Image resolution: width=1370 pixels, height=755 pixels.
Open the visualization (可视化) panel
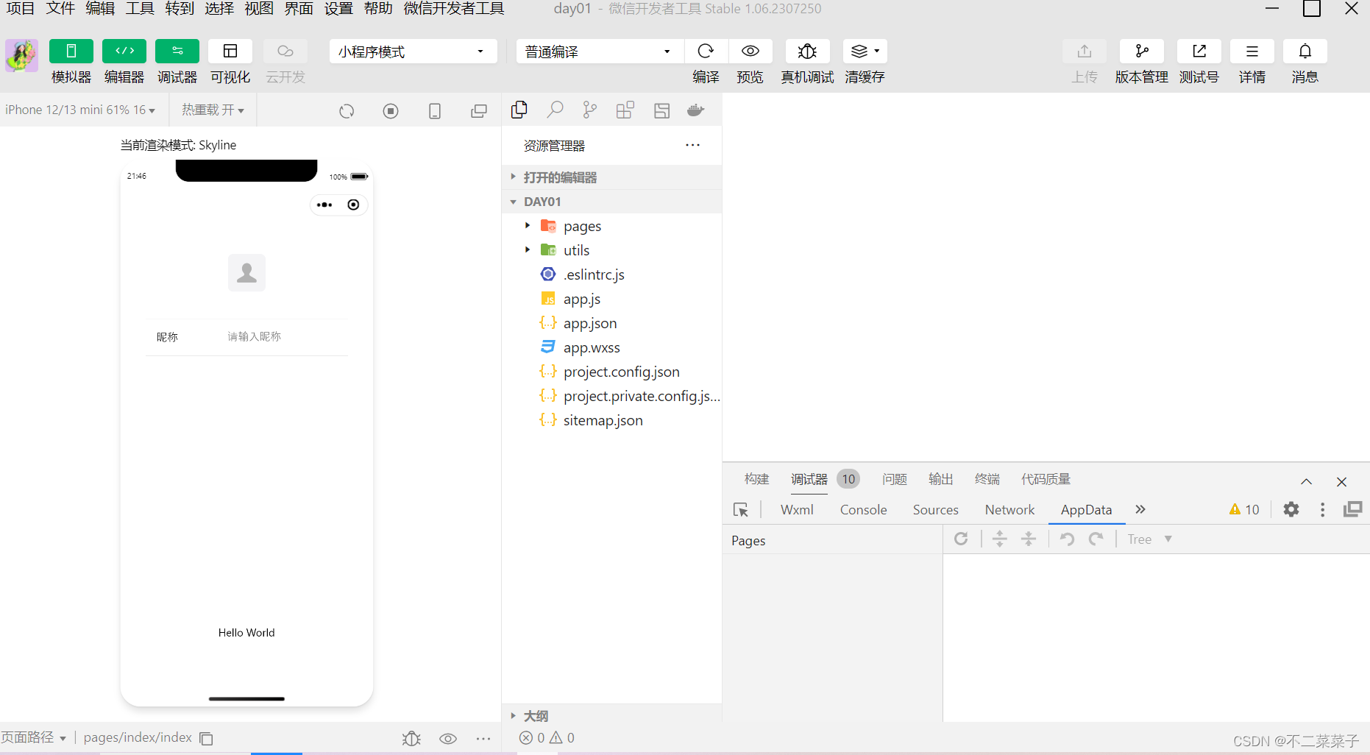click(230, 52)
